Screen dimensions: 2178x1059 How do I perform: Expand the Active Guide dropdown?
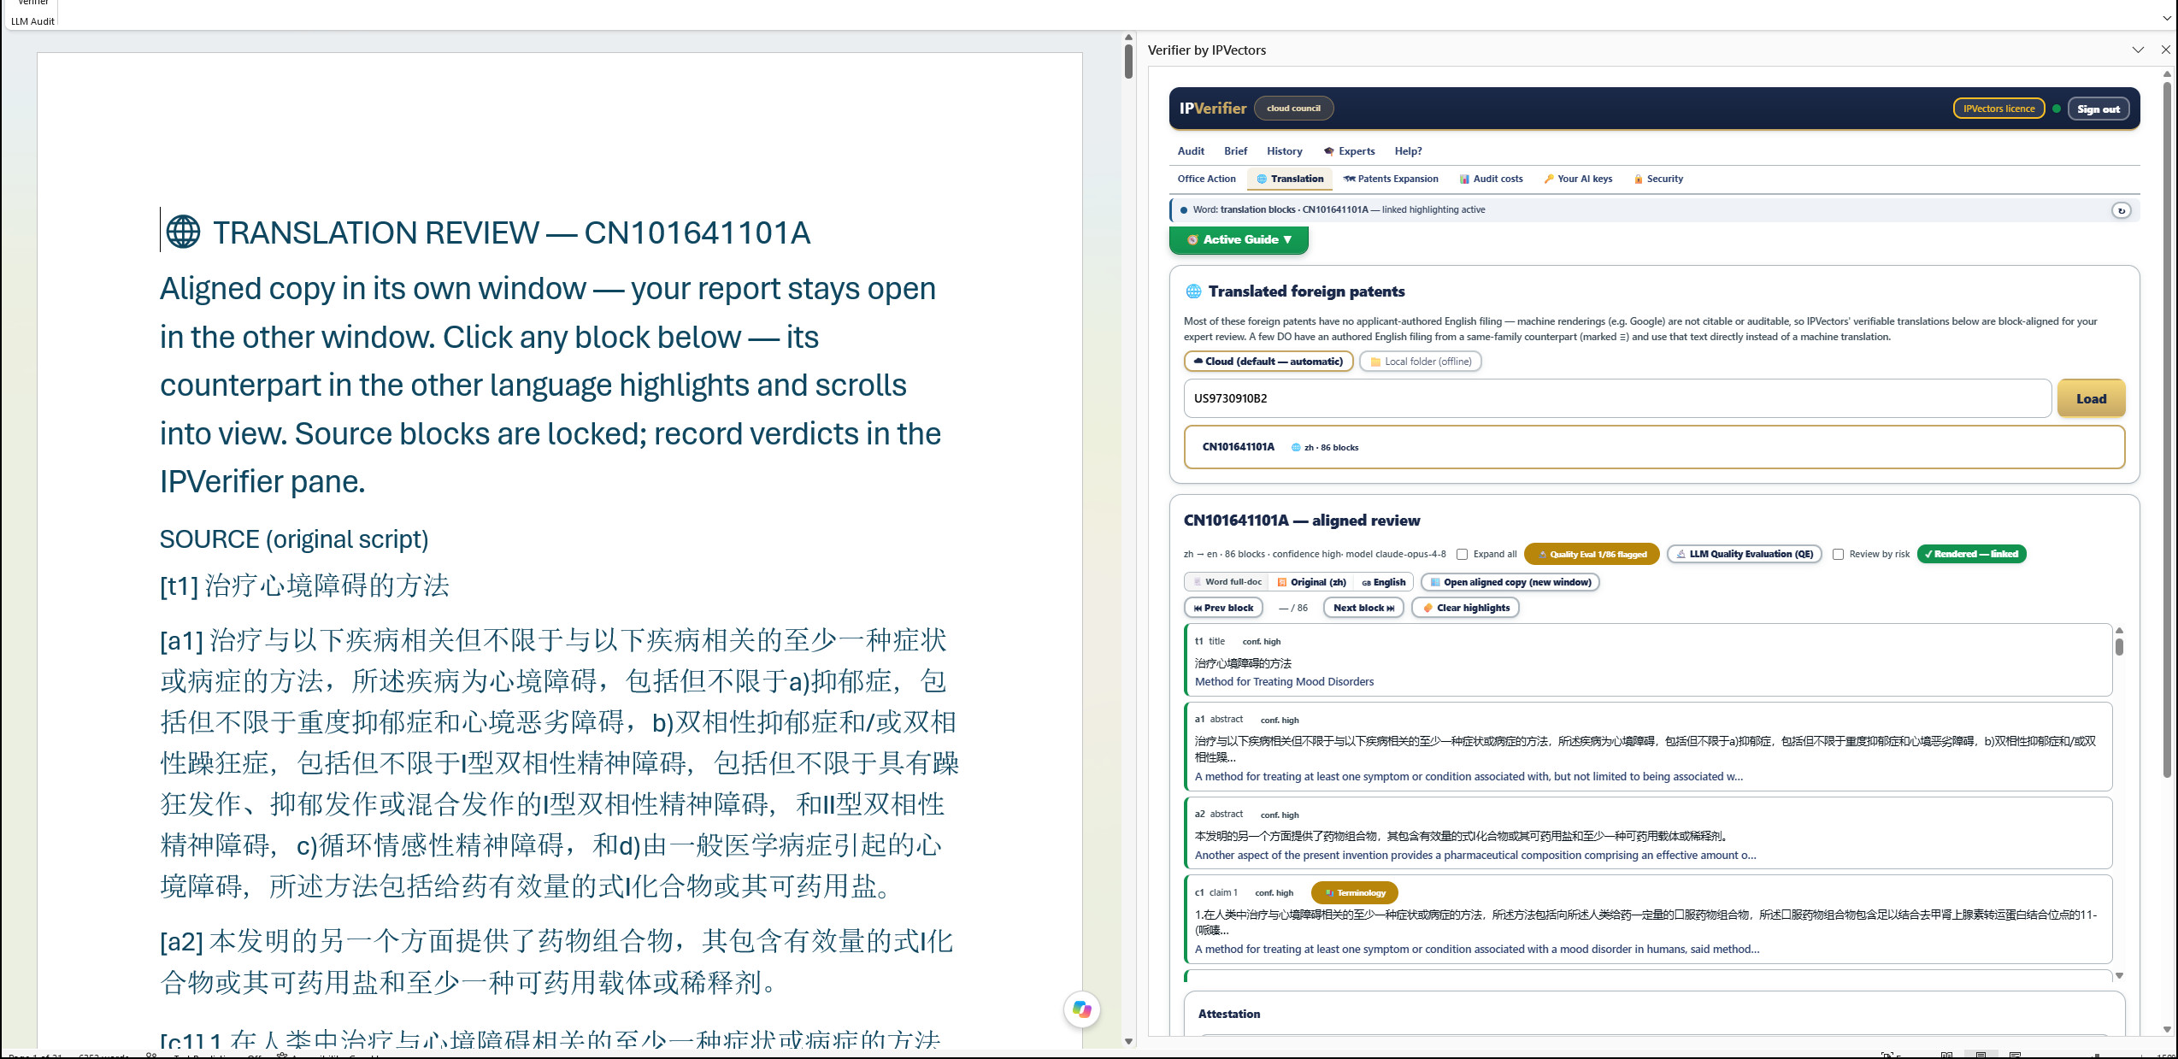pyautogui.click(x=1239, y=240)
